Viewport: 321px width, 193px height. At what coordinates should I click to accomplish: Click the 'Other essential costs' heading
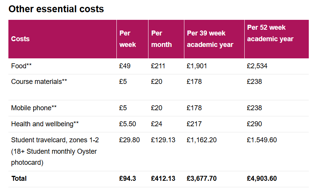56,9
